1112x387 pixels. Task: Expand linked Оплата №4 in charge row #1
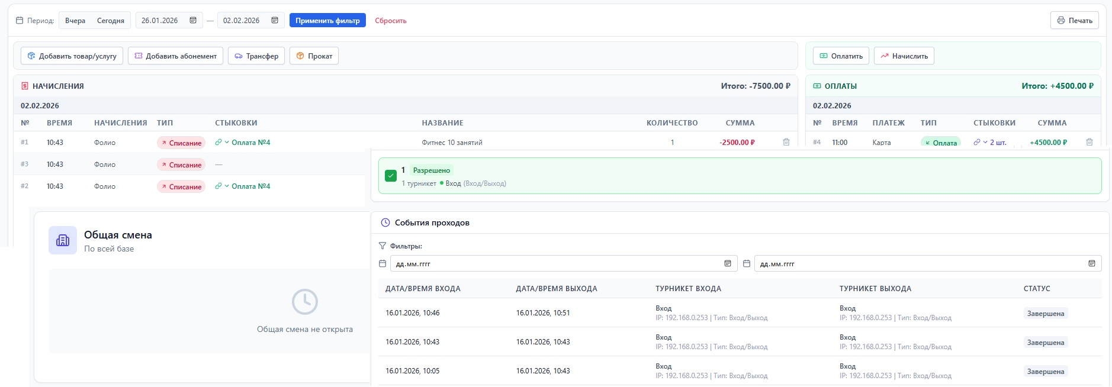tap(227, 142)
